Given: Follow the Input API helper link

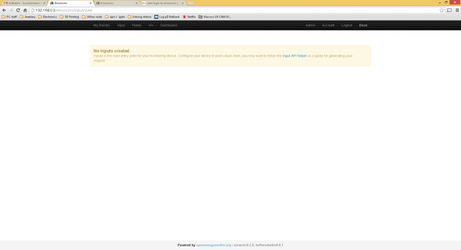Looking at the screenshot, I should 294,56.
